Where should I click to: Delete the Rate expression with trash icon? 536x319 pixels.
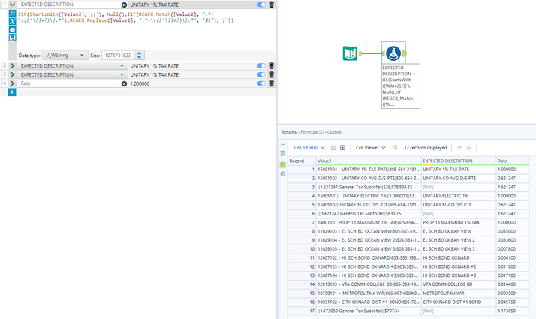click(x=272, y=83)
